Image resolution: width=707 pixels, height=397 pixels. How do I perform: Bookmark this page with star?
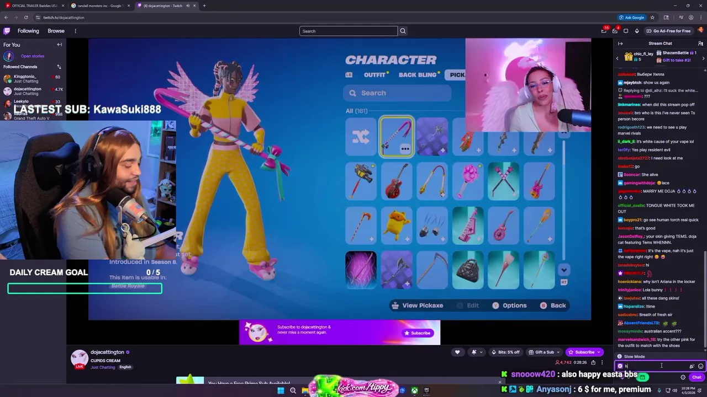coord(652,18)
